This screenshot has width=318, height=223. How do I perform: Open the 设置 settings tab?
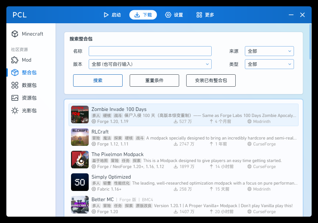[174, 15]
